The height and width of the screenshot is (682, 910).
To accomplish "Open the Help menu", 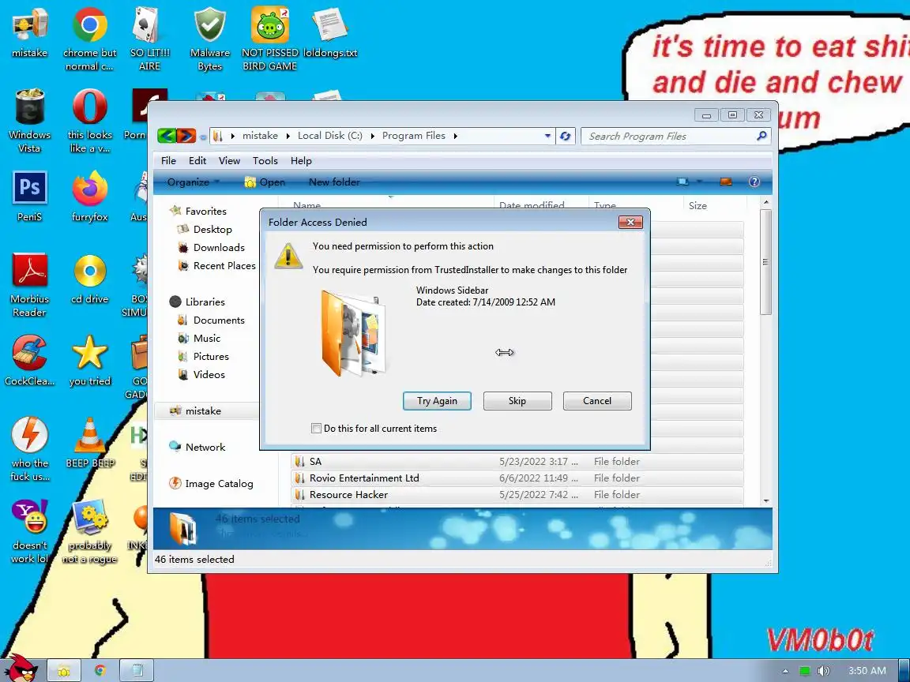I will pyautogui.click(x=301, y=161).
